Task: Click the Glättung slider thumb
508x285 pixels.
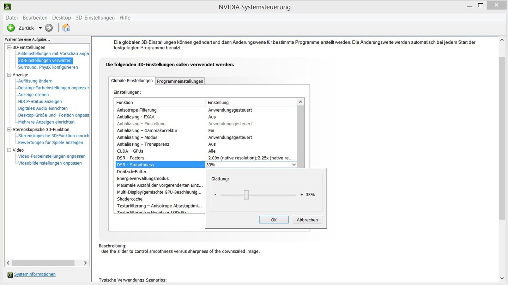Action: (x=246, y=195)
